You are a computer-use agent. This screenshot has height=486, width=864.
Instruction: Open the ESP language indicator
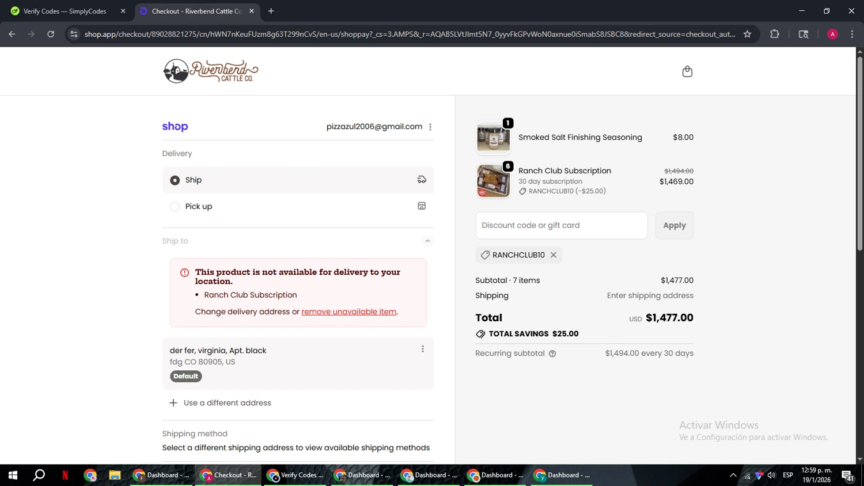click(x=788, y=475)
